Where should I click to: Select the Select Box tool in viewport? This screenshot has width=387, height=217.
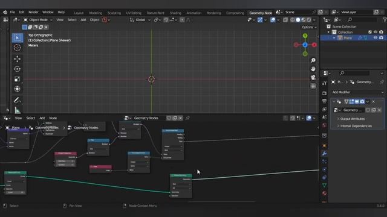coord(18,37)
